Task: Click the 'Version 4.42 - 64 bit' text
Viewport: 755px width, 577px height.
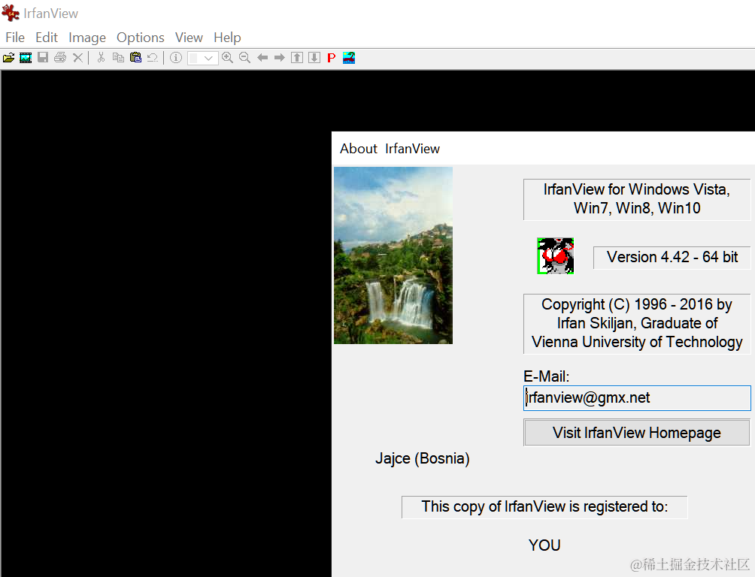Action: [672, 257]
